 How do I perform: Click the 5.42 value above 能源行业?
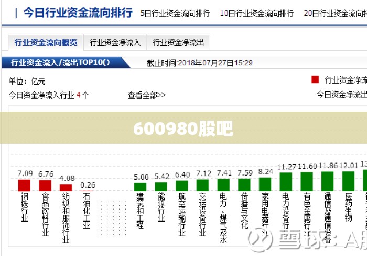(x=161, y=176)
